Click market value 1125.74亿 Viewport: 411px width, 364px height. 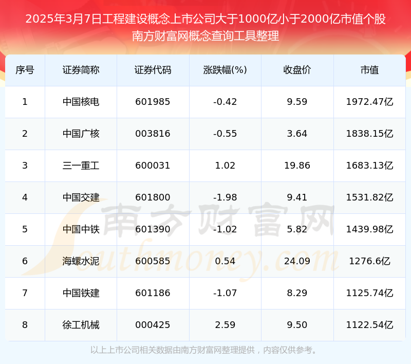point(369,293)
